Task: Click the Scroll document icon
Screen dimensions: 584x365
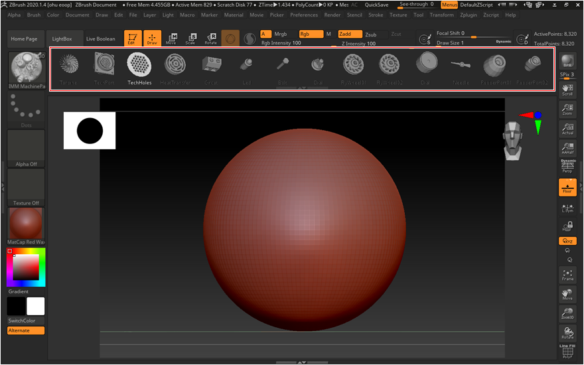Action: (567, 90)
